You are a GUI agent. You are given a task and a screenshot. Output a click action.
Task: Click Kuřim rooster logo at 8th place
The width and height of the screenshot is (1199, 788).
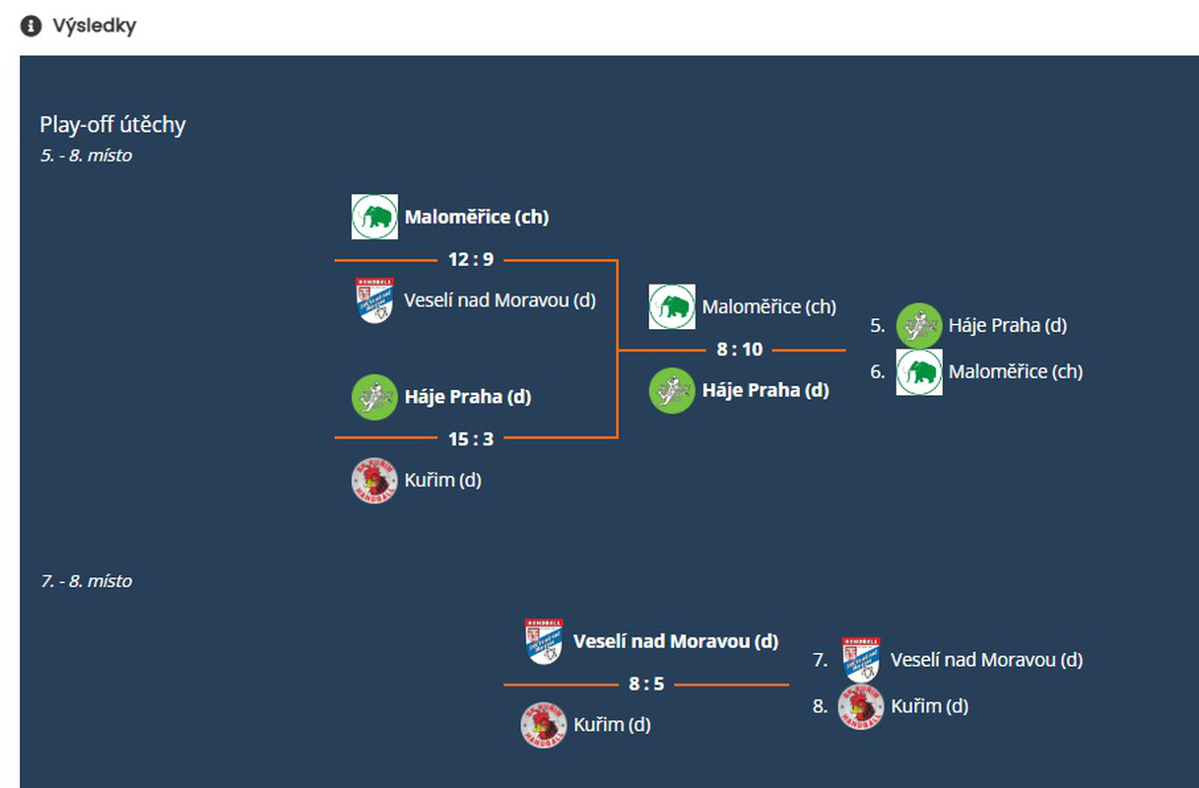pyautogui.click(x=861, y=706)
